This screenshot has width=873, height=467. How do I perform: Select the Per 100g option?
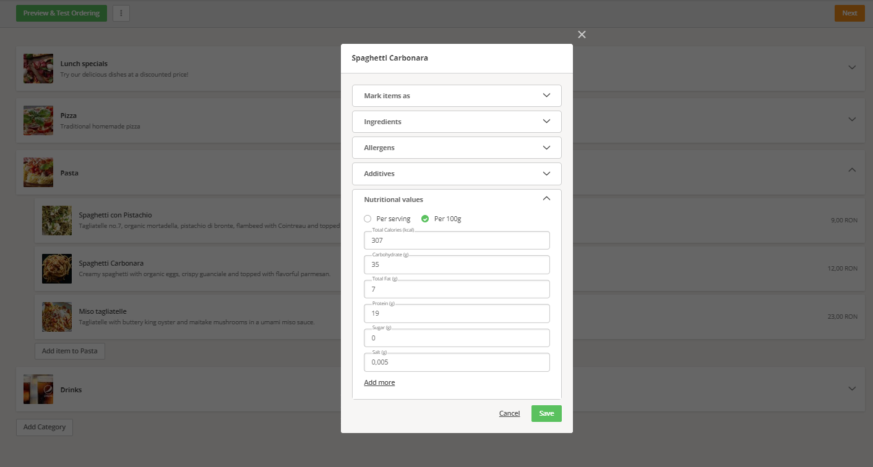tap(424, 219)
